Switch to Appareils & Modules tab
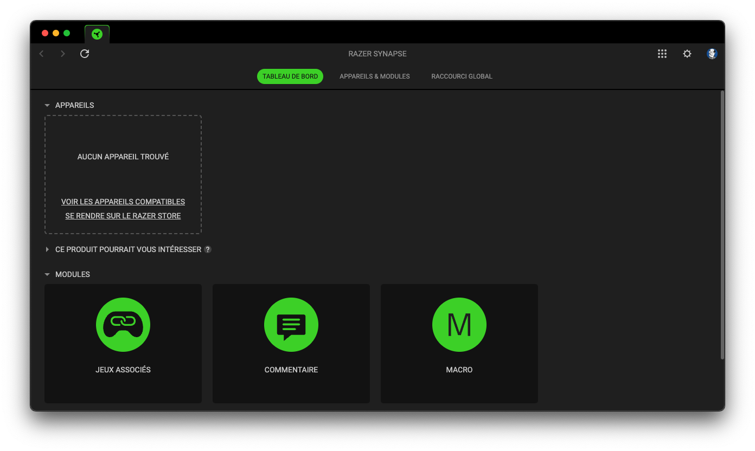Screen dimensions: 755x451 click(375, 76)
